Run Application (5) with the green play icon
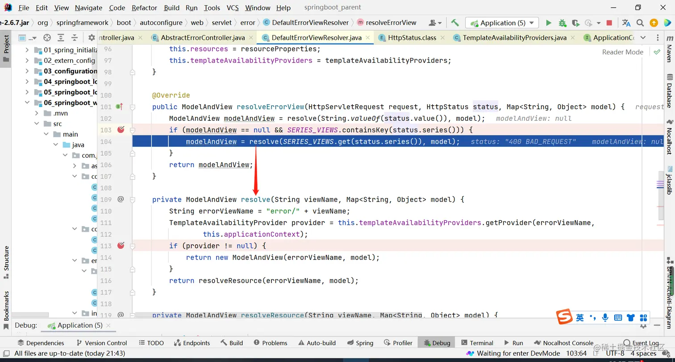Screen dimensions: 675x362 click(549, 23)
